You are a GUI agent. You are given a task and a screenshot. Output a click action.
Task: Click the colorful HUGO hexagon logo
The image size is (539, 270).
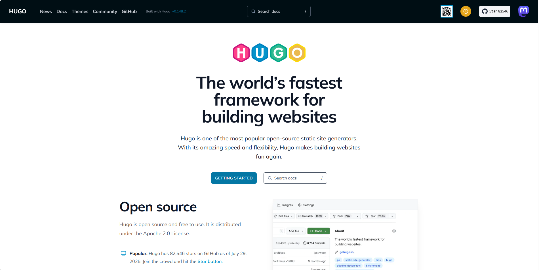point(269,53)
